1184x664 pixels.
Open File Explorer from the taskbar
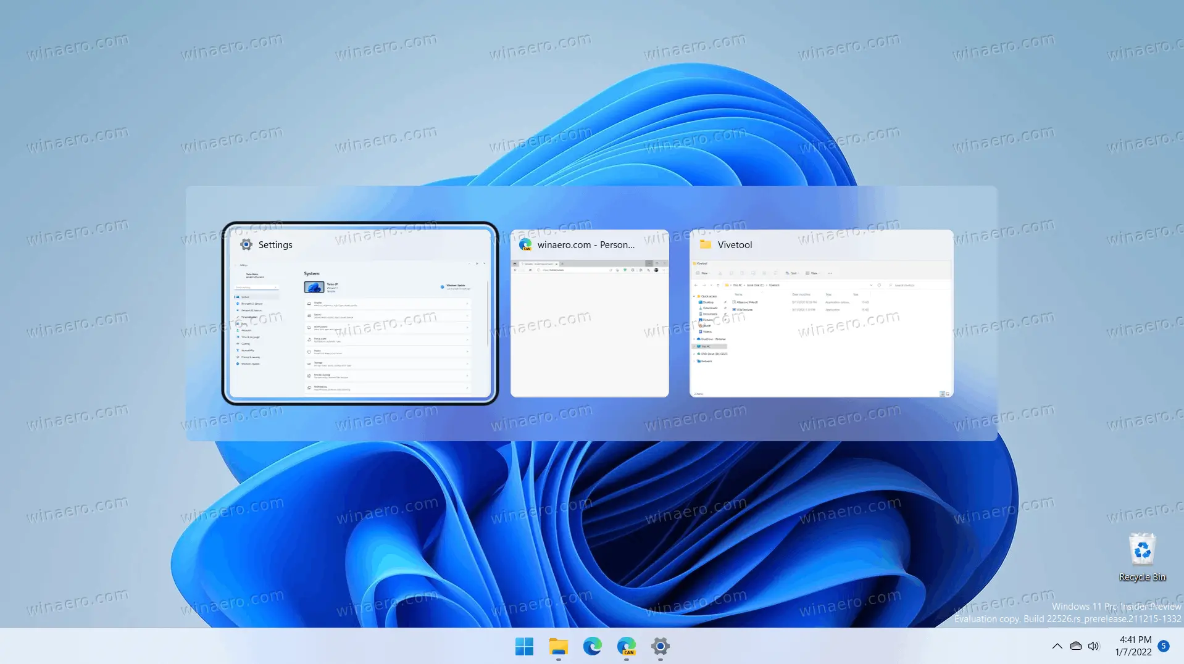click(x=558, y=646)
